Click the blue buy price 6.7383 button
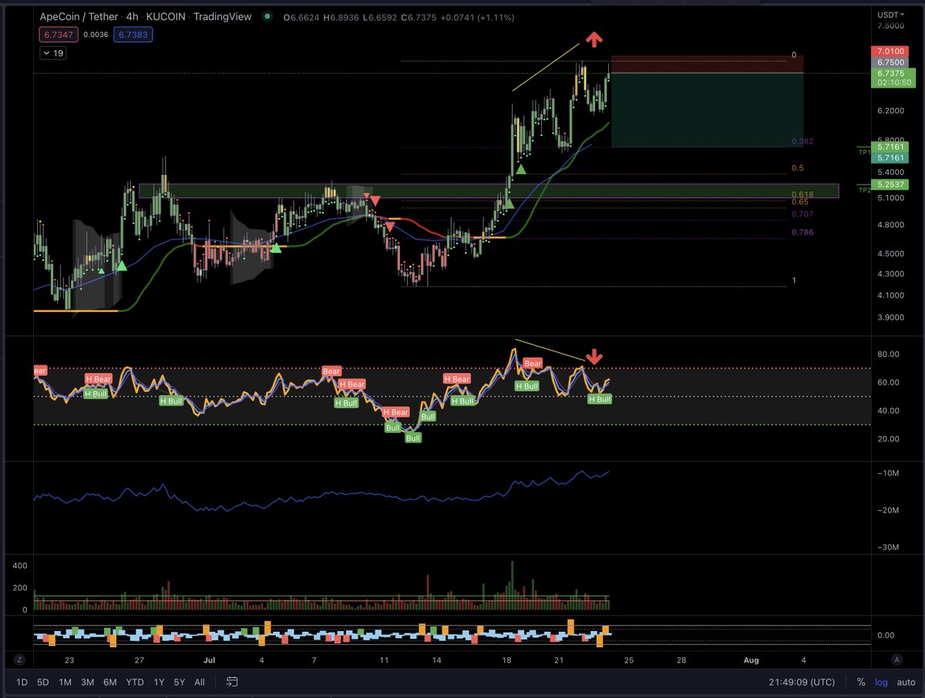Image resolution: width=925 pixels, height=698 pixels. click(x=133, y=34)
